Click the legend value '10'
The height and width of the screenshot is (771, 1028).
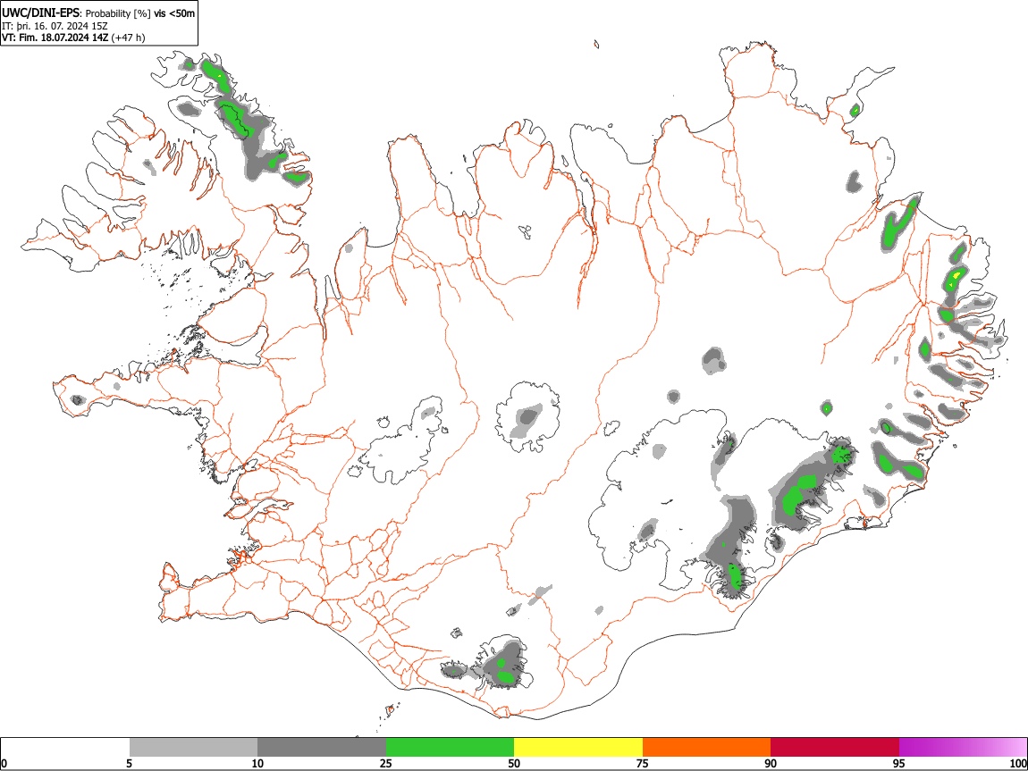(x=257, y=764)
